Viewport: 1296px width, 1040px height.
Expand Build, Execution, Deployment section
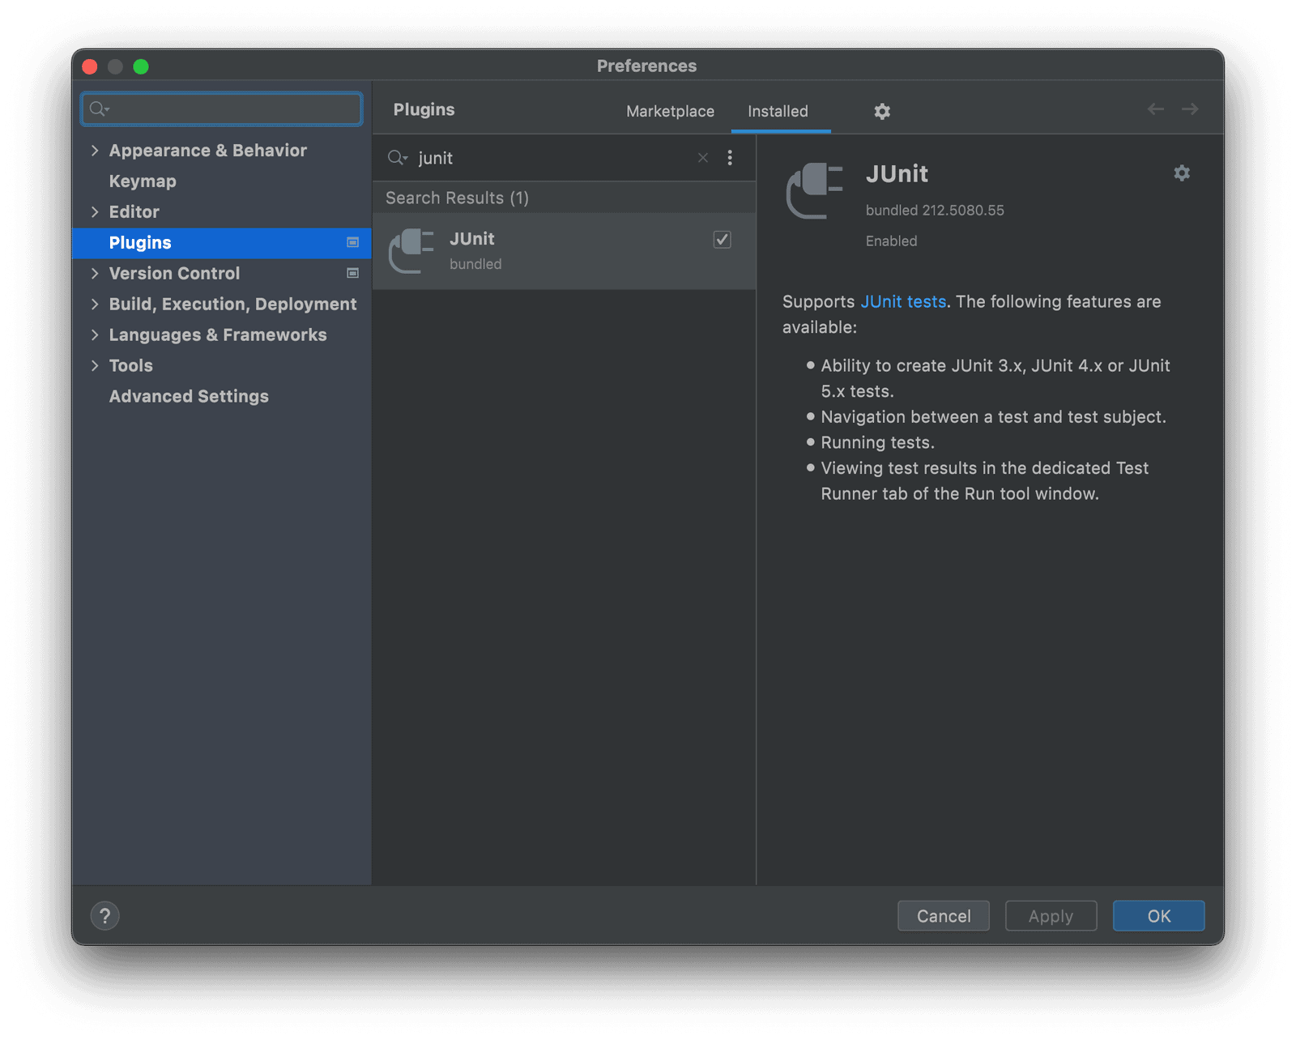95,305
